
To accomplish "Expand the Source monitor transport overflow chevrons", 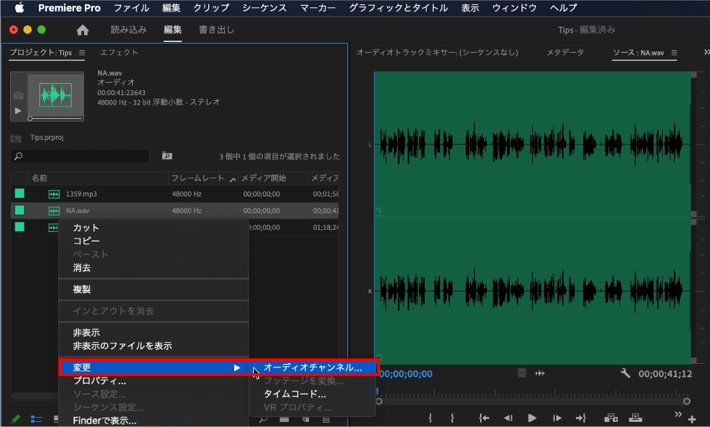I will pyautogui.click(x=678, y=415).
